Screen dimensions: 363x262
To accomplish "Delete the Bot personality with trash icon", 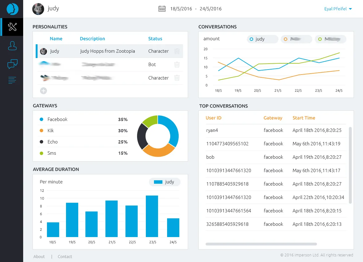I will coord(177,65).
